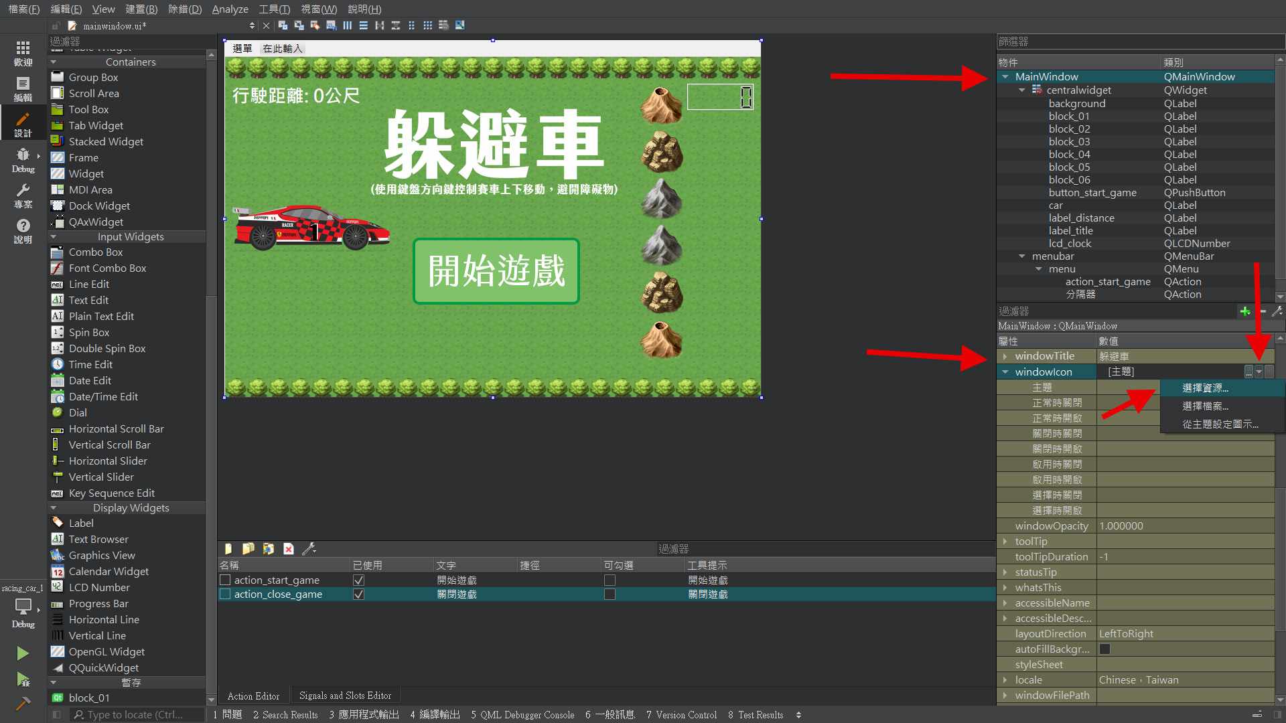
Task: Select button_start_game in object tree
Action: (1092, 193)
